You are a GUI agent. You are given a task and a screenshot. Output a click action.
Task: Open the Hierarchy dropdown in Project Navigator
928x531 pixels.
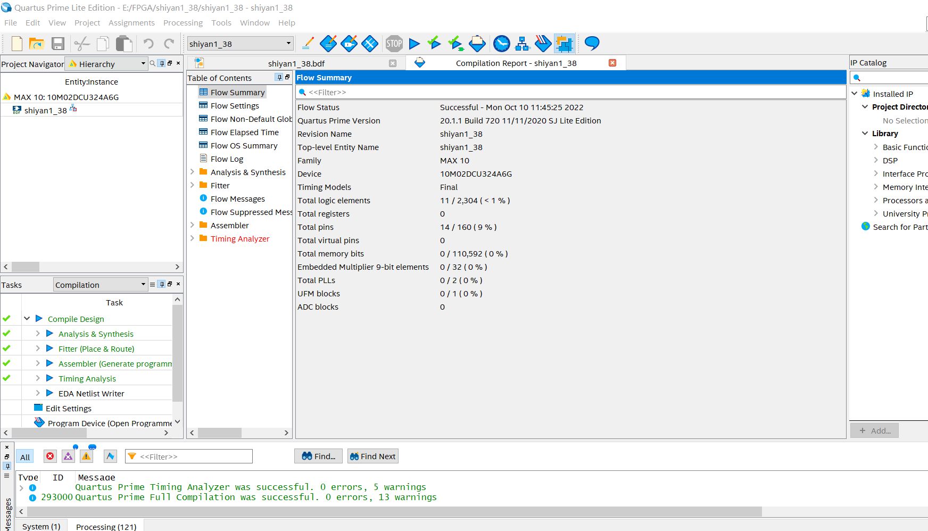coord(106,64)
